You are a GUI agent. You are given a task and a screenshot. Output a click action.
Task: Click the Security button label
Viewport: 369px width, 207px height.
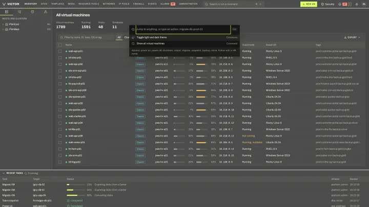pyautogui.click(x=330, y=4)
